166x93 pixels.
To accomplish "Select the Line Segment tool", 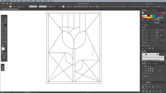I will [x=5, y=25].
